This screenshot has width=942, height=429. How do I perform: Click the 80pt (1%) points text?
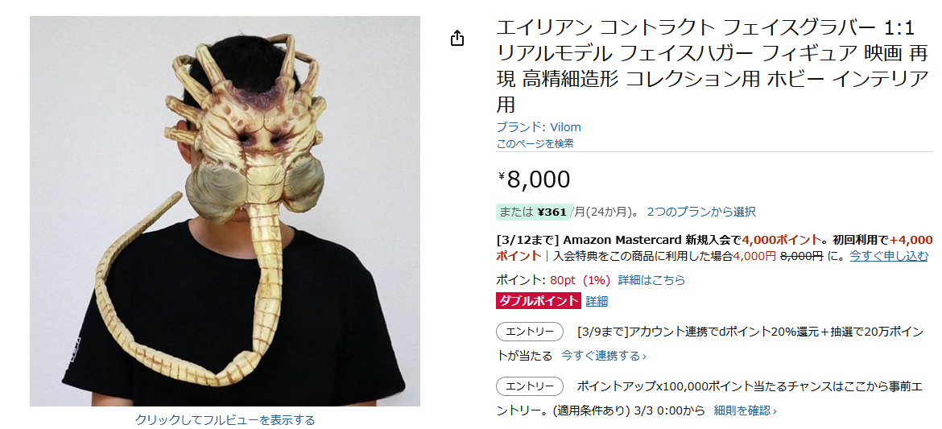[x=580, y=280]
